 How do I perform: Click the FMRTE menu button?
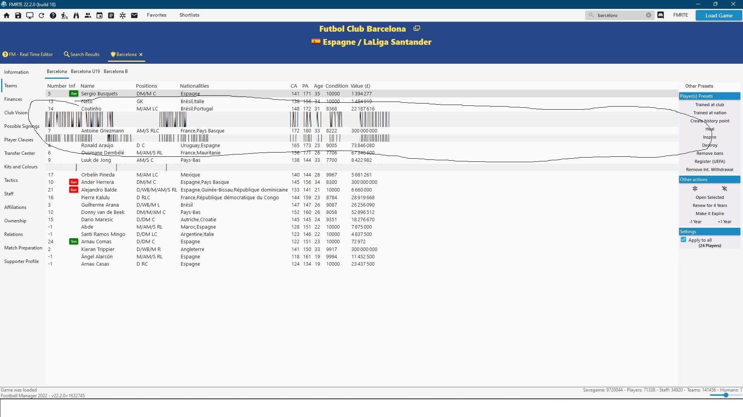(x=680, y=15)
